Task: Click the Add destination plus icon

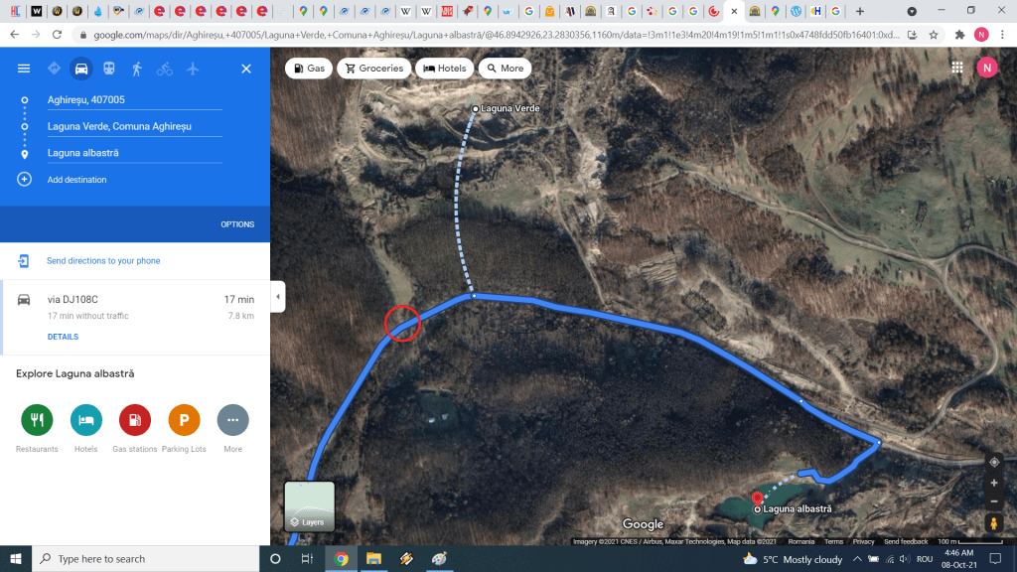Action: coord(24,180)
